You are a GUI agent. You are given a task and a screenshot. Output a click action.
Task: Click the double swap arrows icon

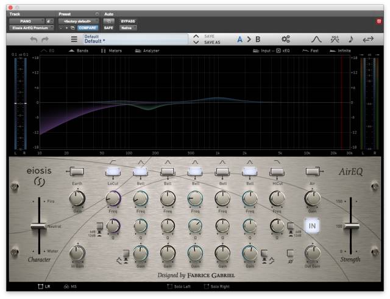(x=368, y=39)
